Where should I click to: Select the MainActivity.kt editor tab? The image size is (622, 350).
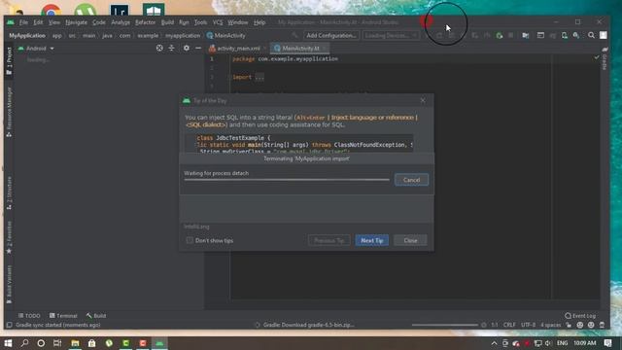tap(299, 48)
